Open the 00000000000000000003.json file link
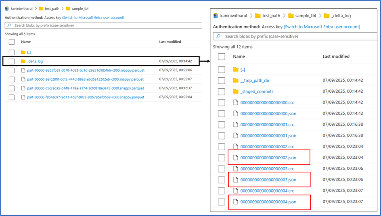The image size is (381, 216). pyautogui.click(x=268, y=180)
